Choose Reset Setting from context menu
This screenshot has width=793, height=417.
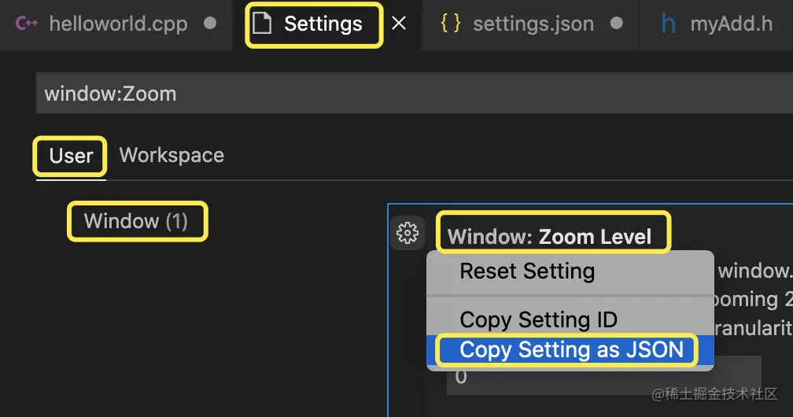point(527,271)
